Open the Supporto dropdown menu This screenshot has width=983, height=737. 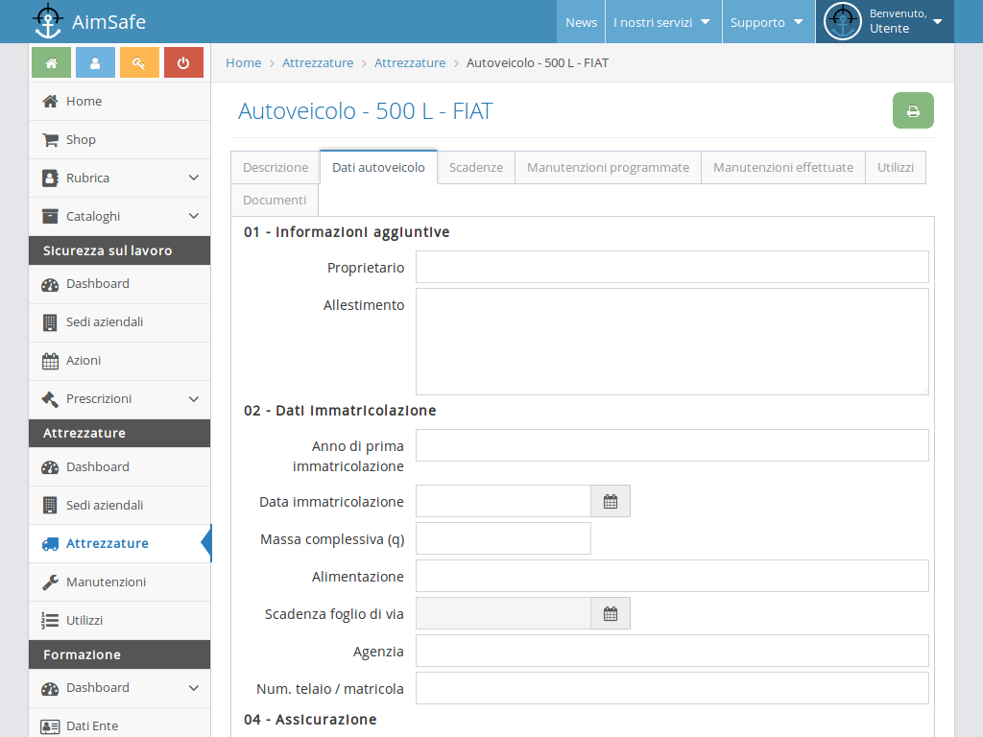point(768,22)
